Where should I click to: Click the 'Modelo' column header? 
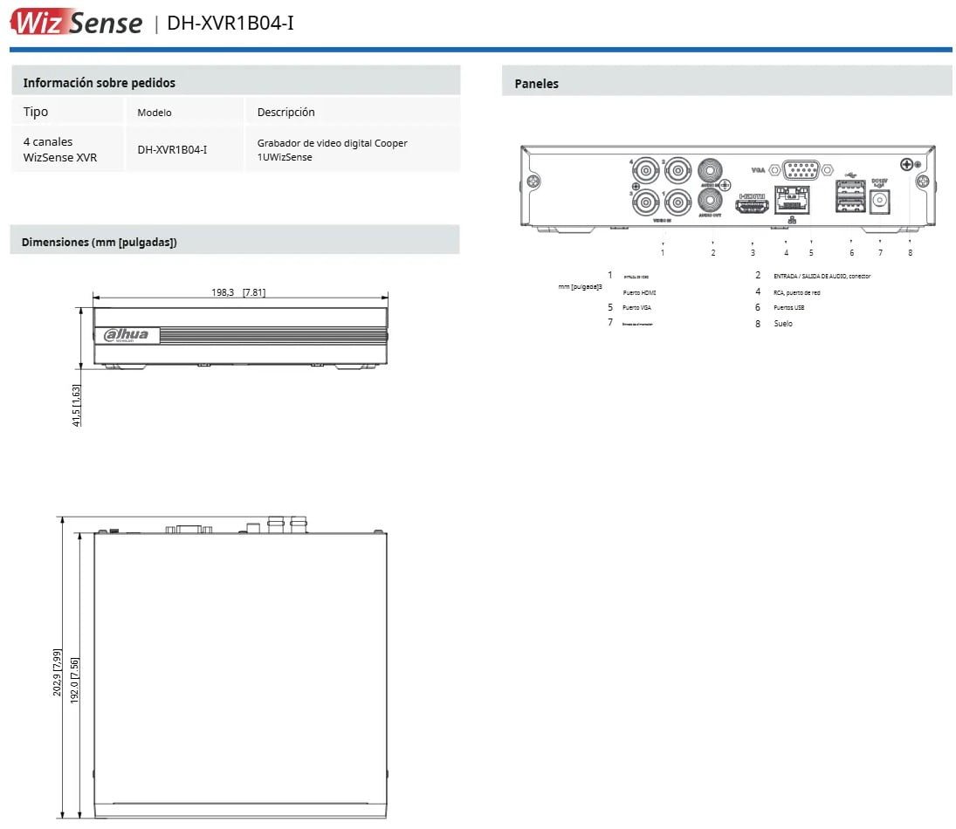click(155, 113)
